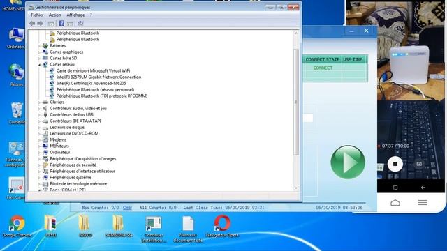The image size is (447, 251).
Task: Click the forward arrow toolbar icon
Action: [x=41, y=23]
